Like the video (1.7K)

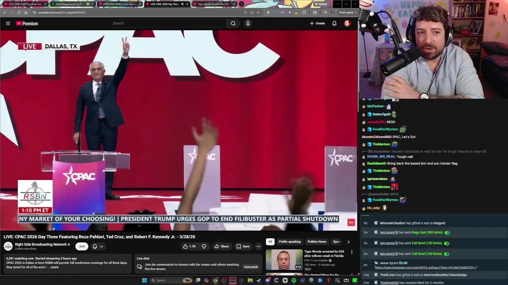click(189, 246)
